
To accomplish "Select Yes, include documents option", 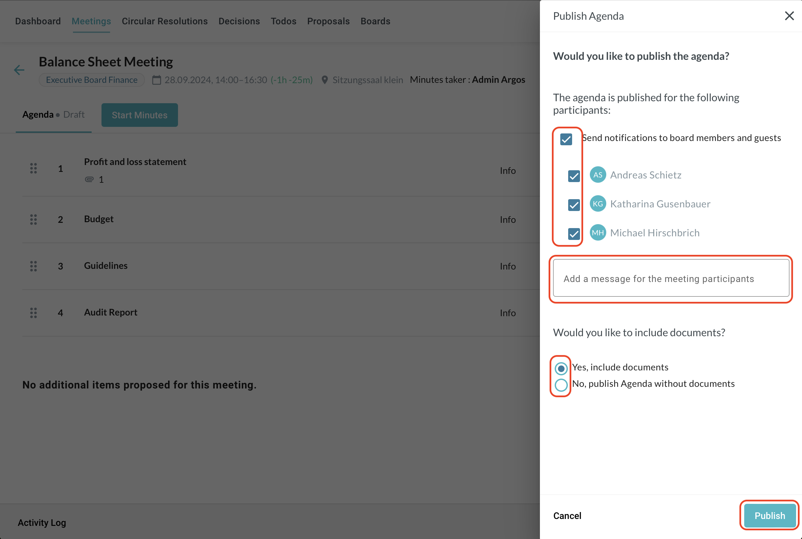I will (x=561, y=368).
